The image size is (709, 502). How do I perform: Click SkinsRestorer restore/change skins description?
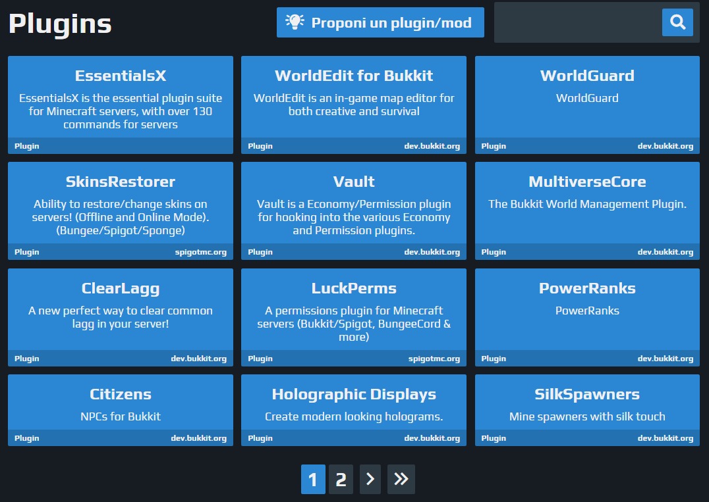tap(121, 218)
